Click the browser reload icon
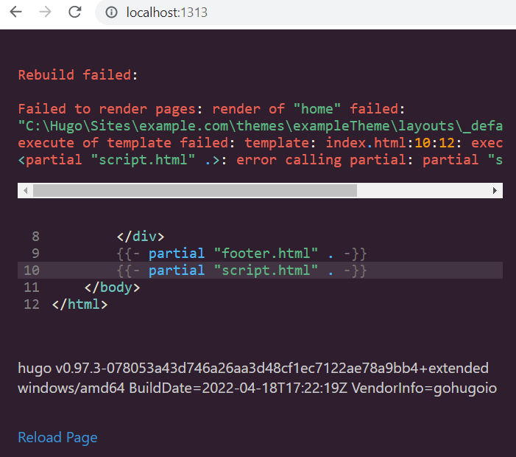Viewport: 516px width, 457px height. click(x=75, y=13)
